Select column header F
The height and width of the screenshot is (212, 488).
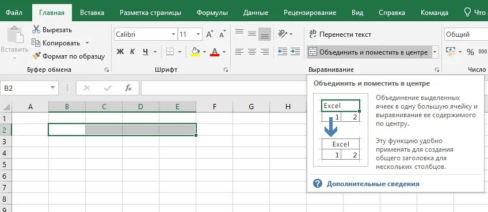[215, 107]
